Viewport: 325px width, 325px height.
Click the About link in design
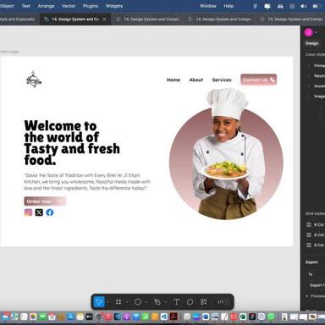click(x=196, y=80)
